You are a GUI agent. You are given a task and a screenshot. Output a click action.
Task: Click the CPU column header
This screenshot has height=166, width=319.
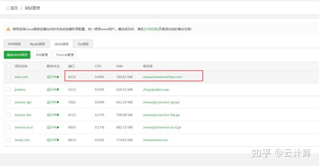pyautogui.click(x=98, y=66)
